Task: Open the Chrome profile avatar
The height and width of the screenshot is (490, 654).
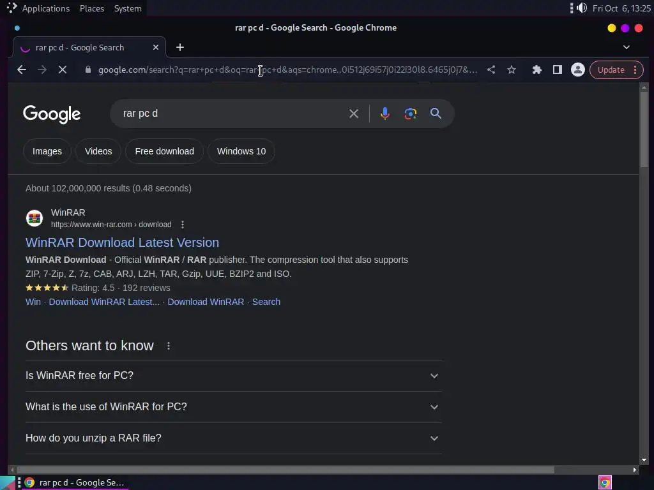Action: click(577, 70)
